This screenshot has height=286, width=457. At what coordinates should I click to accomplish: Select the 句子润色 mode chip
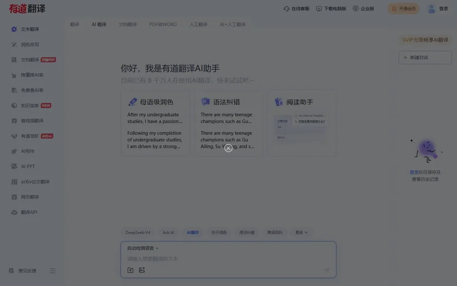coord(219,232)
